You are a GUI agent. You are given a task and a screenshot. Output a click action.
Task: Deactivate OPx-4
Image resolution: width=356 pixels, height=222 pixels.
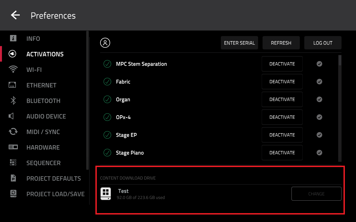(x=282, y=117)
